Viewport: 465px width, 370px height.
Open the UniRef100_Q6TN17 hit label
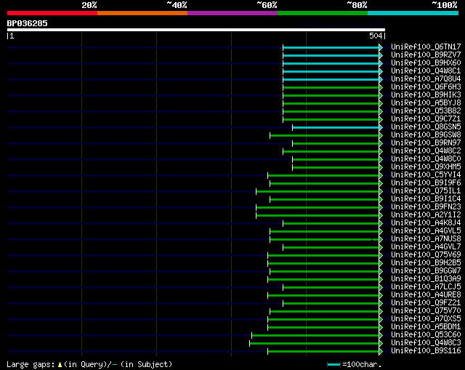pyautogui.click(x=426, y=47)
